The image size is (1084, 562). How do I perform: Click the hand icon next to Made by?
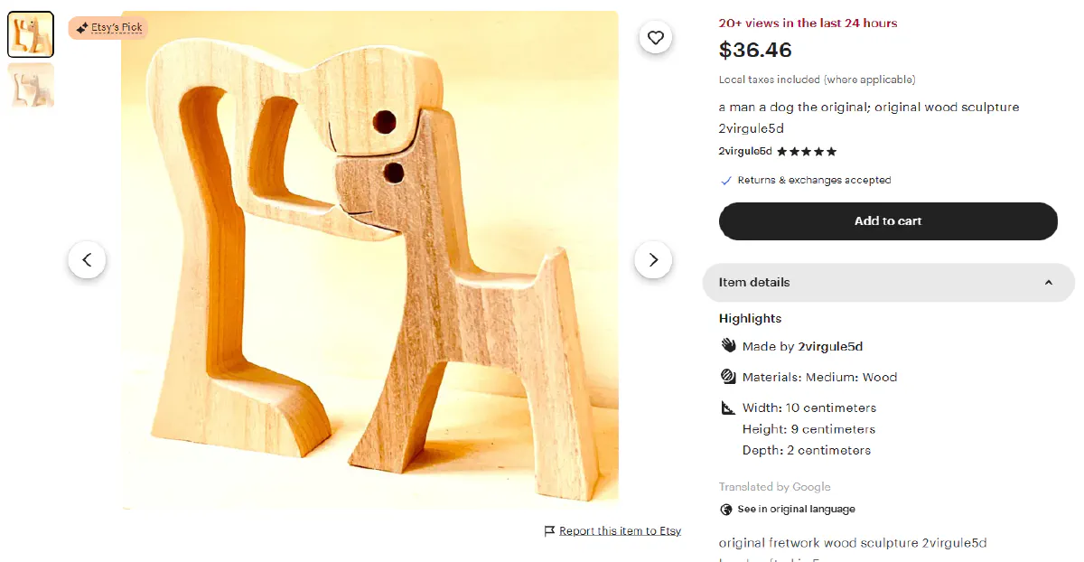coord(727,345)
